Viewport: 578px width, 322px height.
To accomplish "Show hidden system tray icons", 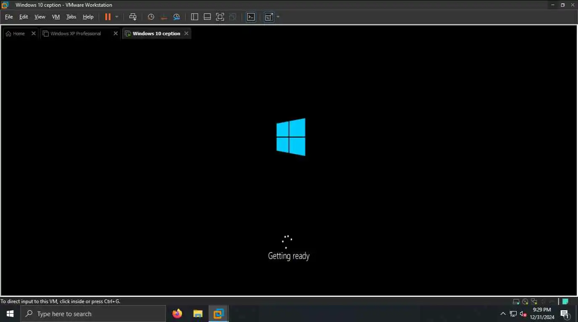I will (503, 314).
